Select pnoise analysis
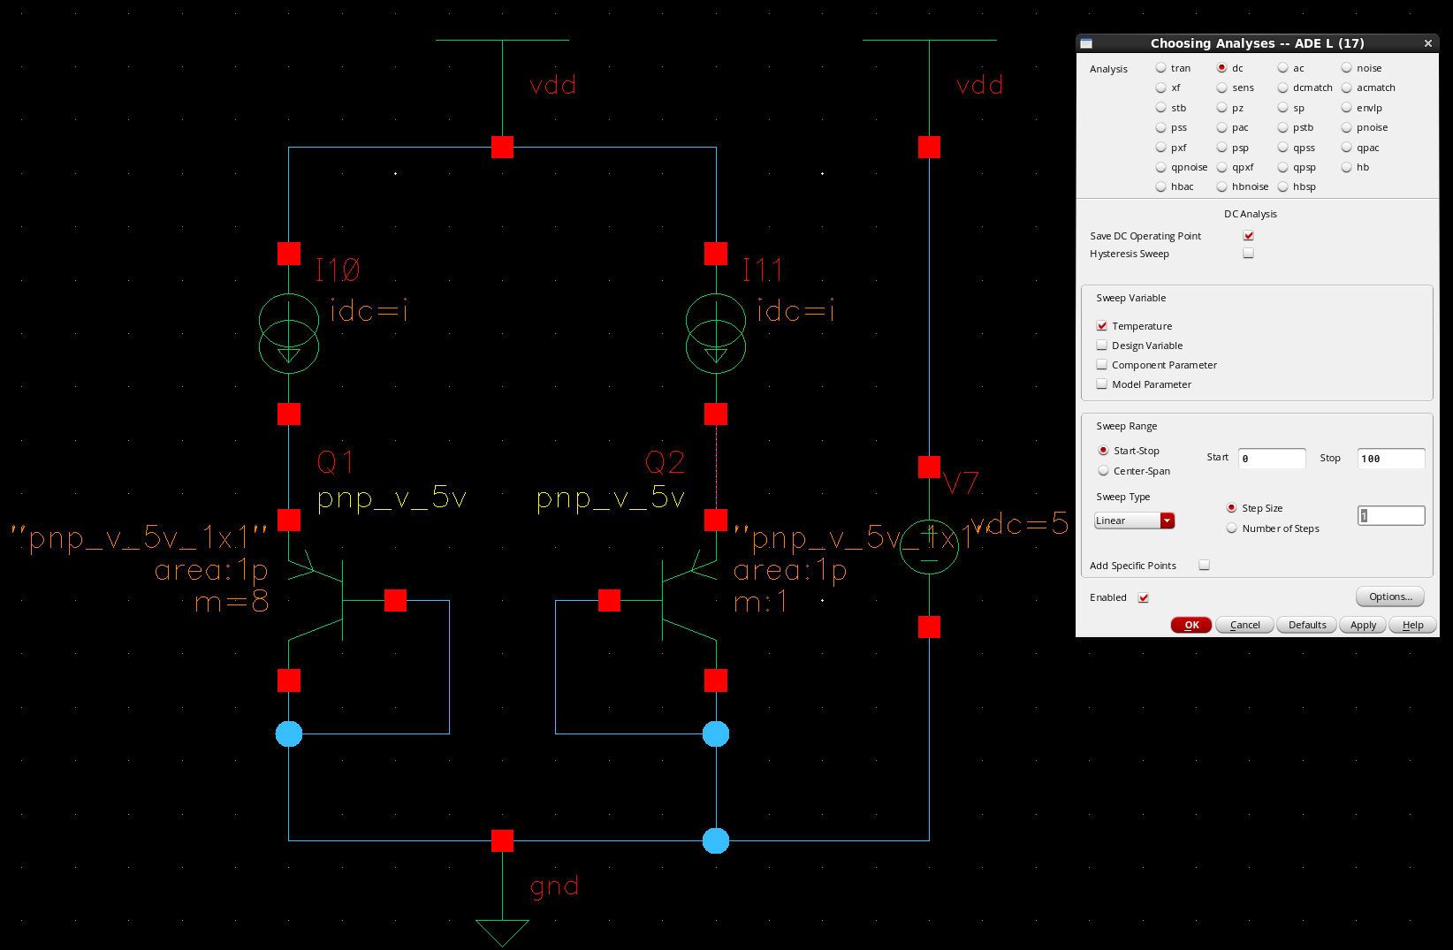The height and width of the screenshot is (950, 1453). (1346, 127)
